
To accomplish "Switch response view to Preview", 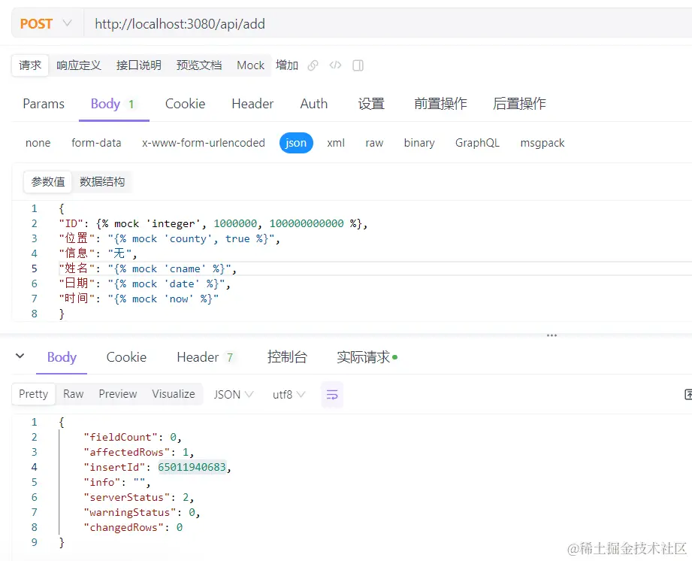I will (118, 394).
